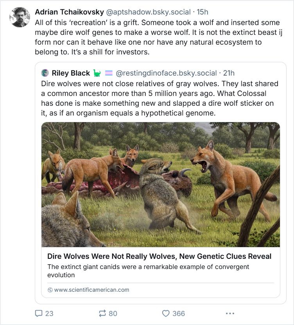
Task: Click the trans flag emoji in Riley's name
Action: coord(108,73)
